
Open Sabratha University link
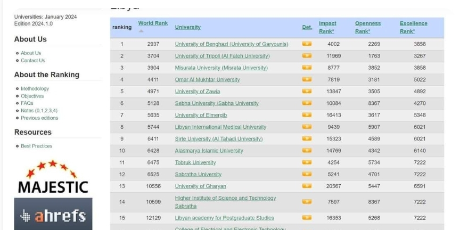click(x=198, y=174)
